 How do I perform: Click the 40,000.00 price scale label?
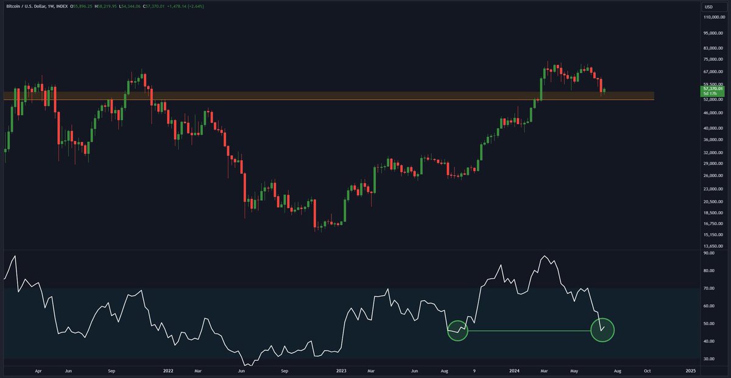(714, 128)
